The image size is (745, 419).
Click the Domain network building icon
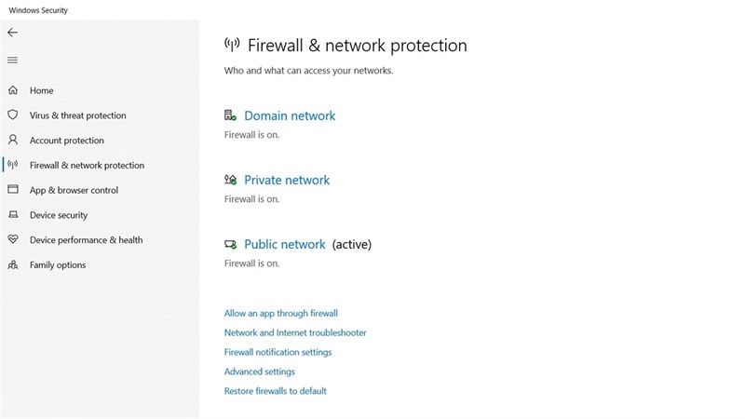click(230, 115)
